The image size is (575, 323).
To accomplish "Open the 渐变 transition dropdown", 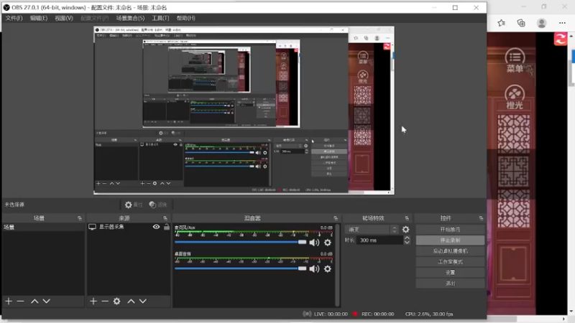I will [372, 229].
